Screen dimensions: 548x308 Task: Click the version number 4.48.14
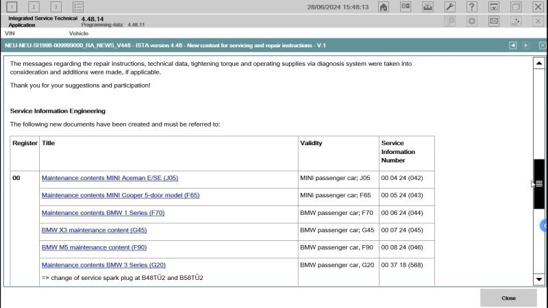92,19
